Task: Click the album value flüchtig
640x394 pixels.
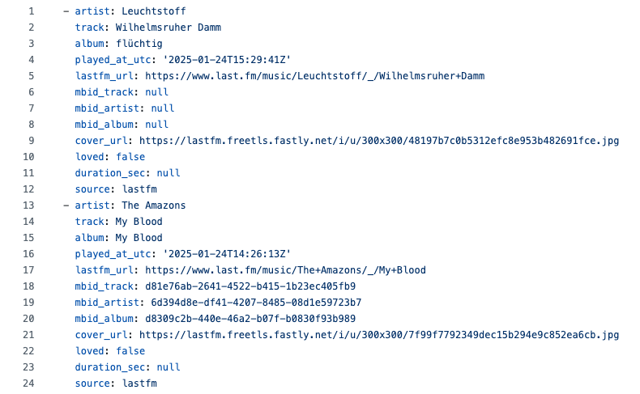Action: [139, 44]
